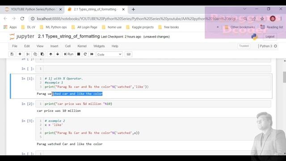Image resolution: width=286 pixels, height=161 pixels.
Task: Restart the kernel circular arrow icon
Action: point(85,54)
